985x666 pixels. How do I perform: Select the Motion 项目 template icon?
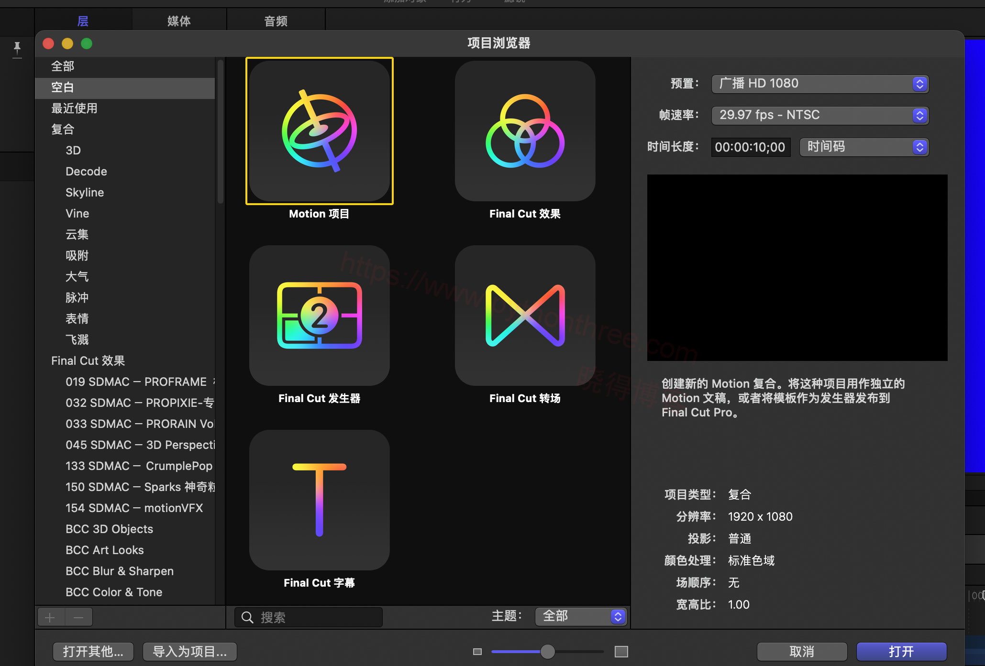320,131
